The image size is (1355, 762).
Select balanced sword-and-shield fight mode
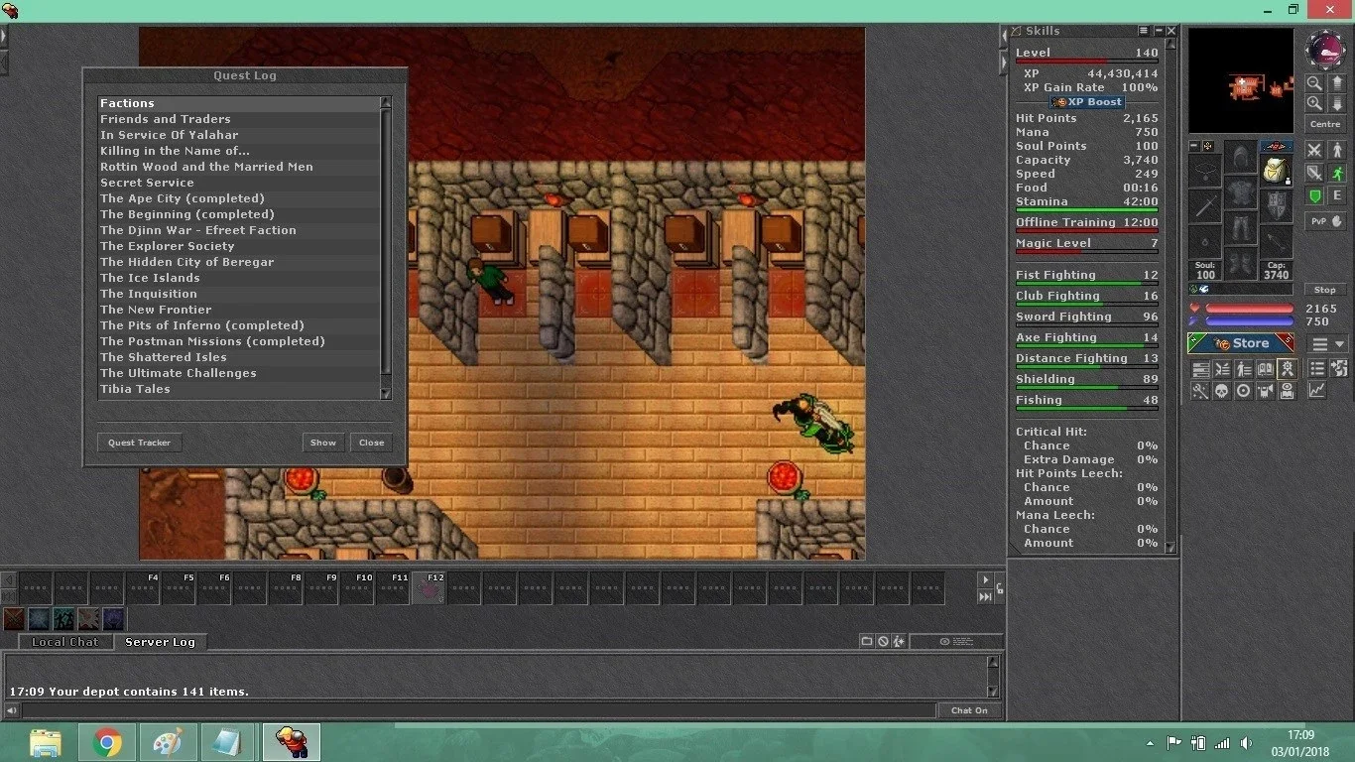(1314, 173)
